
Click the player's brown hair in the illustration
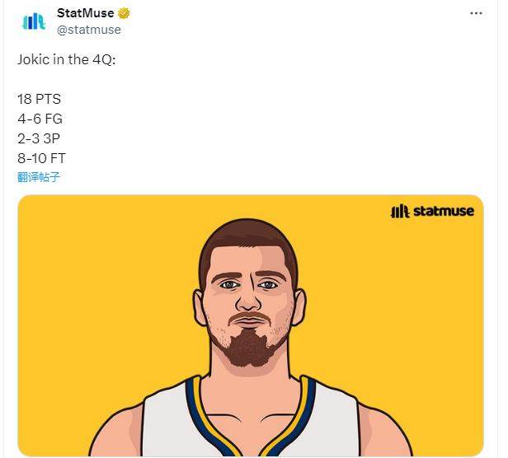click(246, 239)
